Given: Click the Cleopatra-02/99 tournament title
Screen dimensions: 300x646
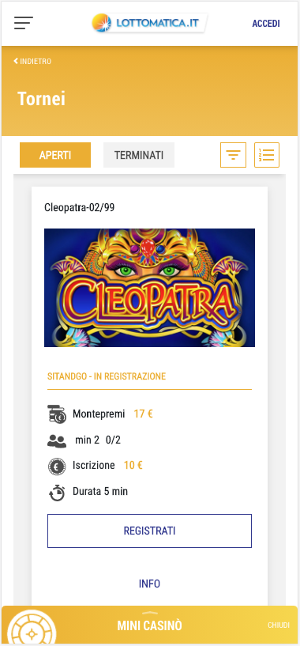Looking at the screenshot, I should 80,208.
